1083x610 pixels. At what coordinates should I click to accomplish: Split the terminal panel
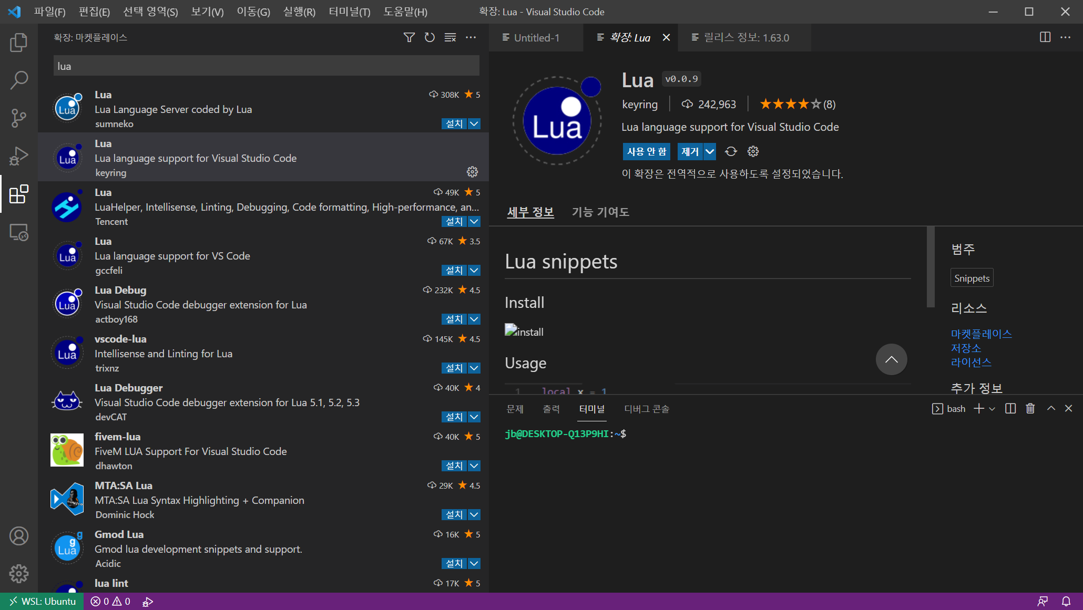coord(1010,409)
